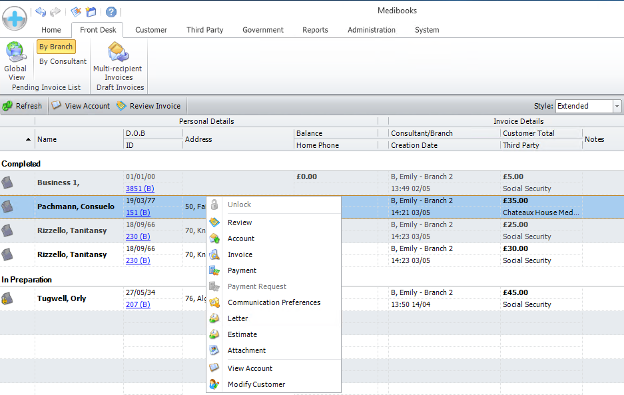Click the Refresh toolbar button
This screenshot has height=395, width=624.
coord(22,106)
